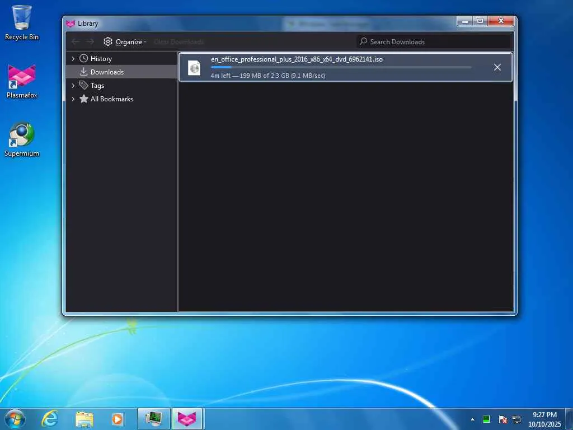Click the History clock icon
The image size is (573, 430).
[x=84, y=58]
